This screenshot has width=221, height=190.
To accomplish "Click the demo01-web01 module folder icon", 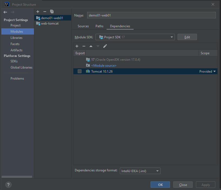I will pyautogui.click(x=38, y=18).
